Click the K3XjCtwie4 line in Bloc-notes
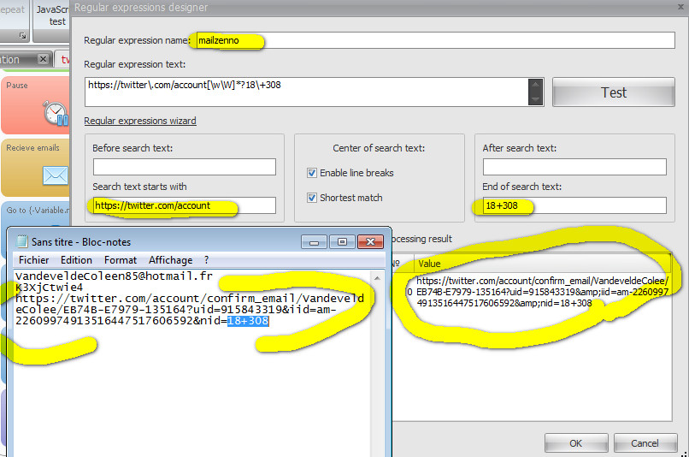The width and height of the screenshot is (689, 457). (50, 288)
